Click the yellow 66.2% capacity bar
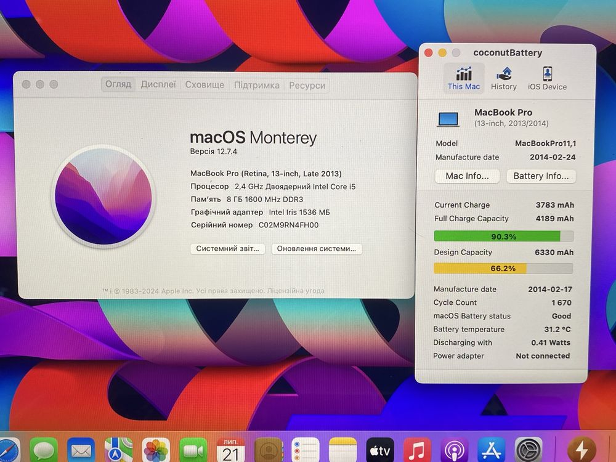This screenshot has width=616, height=462. 503,269
